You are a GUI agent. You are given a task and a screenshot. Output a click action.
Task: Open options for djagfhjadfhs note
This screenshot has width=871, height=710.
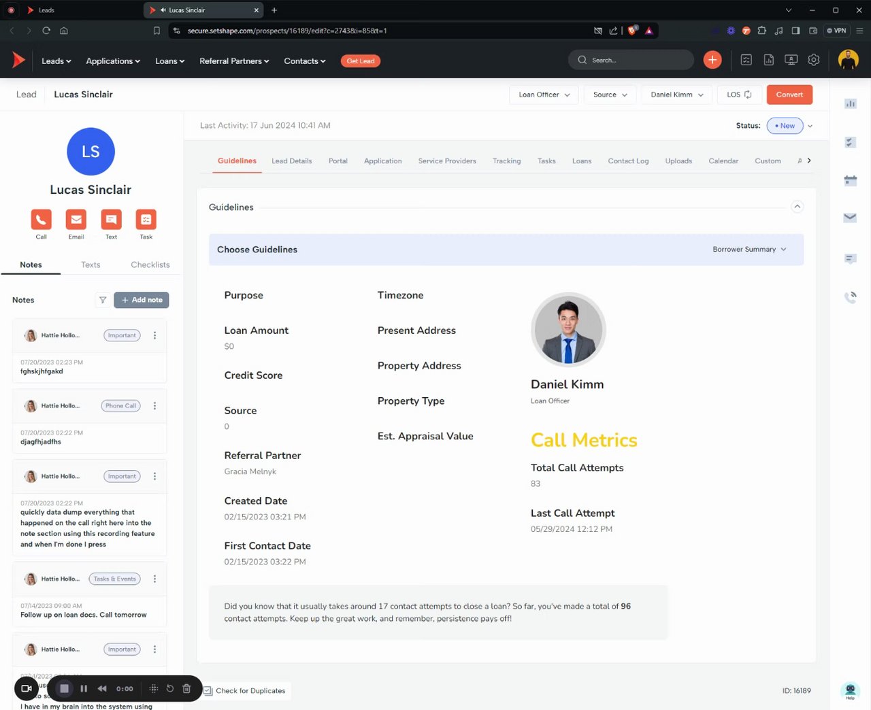[154, 406]
